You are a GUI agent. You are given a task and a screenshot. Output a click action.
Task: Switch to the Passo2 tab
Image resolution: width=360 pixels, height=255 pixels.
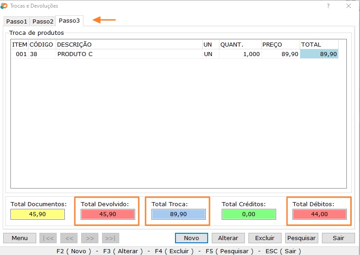[43, 21]
